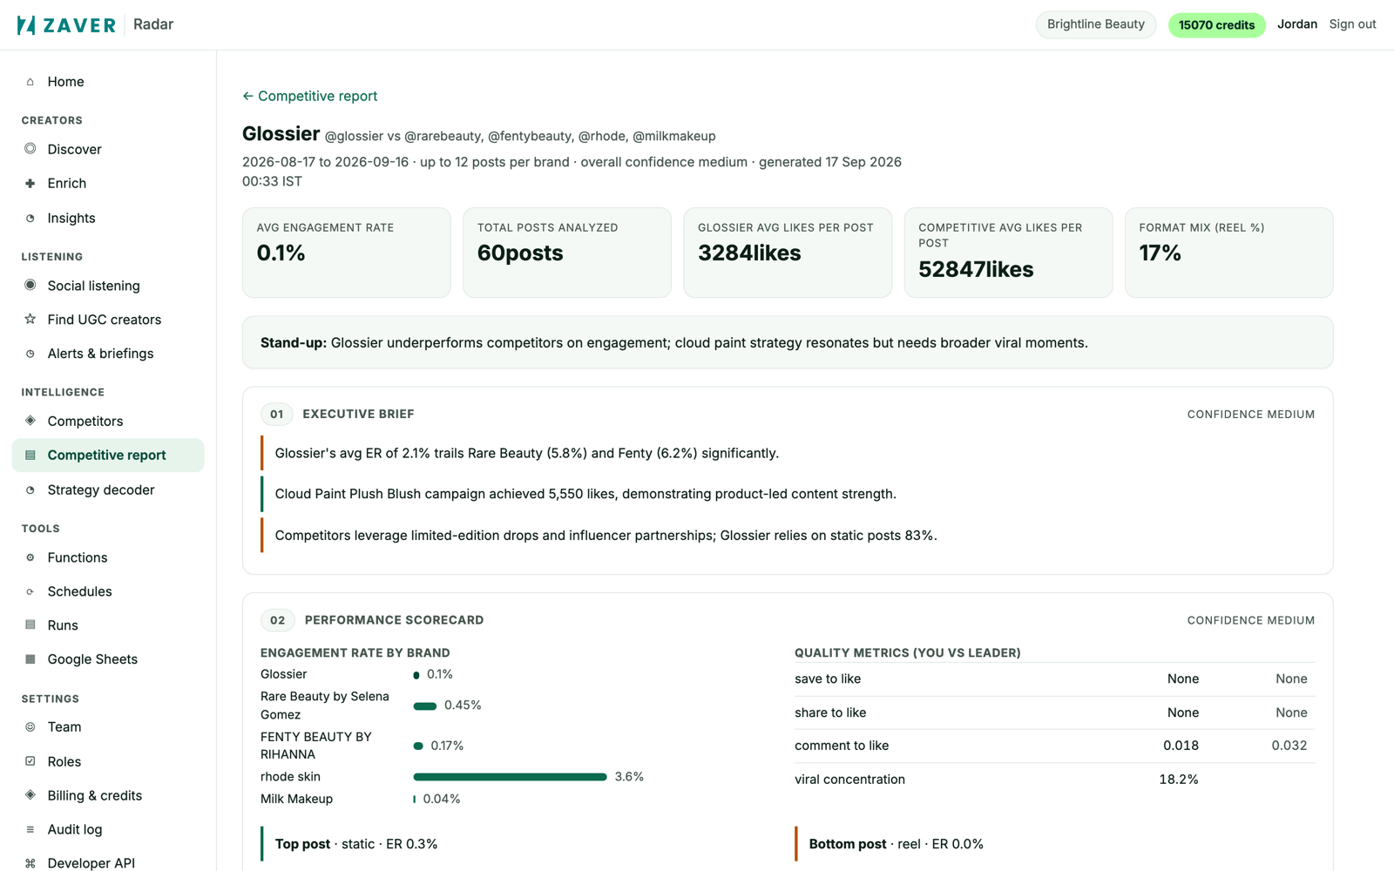Click the Functions gear icon
1394x871 pixels.
[30, 557]
